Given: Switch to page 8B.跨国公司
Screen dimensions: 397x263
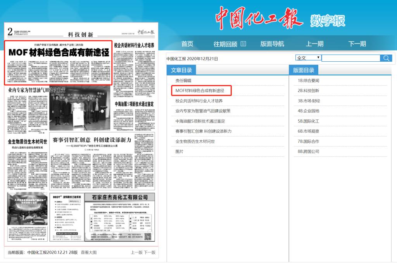Looking at the screenshot, I should pyautogui.click(x=308, y=151).
